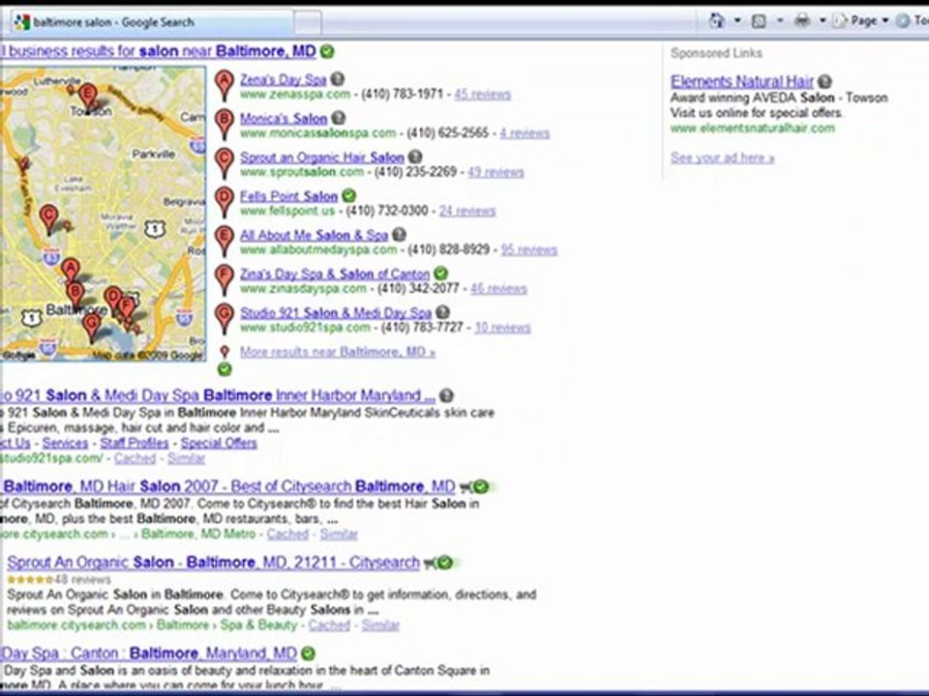
Task: Click 'More results near Baltimore, MD' link
Action: pos(338,352)
